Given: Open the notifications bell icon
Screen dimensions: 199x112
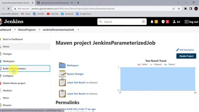Looking at the screenshot, I should [x=152, y=22].
